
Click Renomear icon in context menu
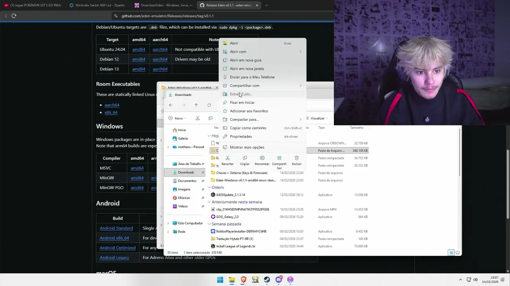[x=262, y=158]
